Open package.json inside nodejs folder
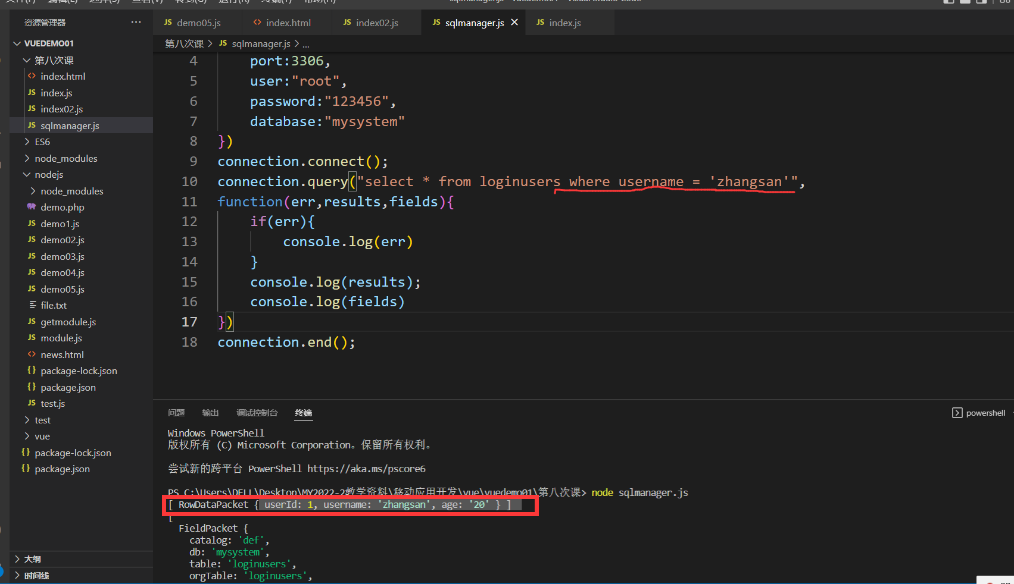Image resolution: width=1014 pixels, height=584 pixels. pos(81,387)
